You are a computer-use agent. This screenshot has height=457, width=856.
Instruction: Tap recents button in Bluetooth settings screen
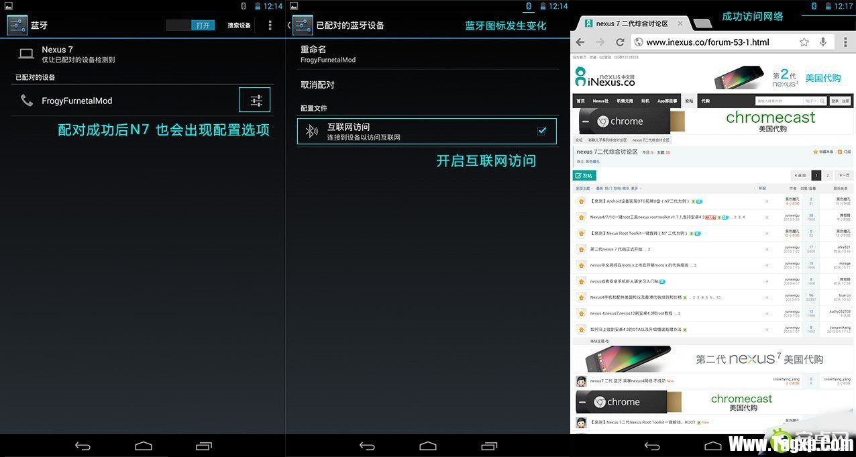[204, 446]
